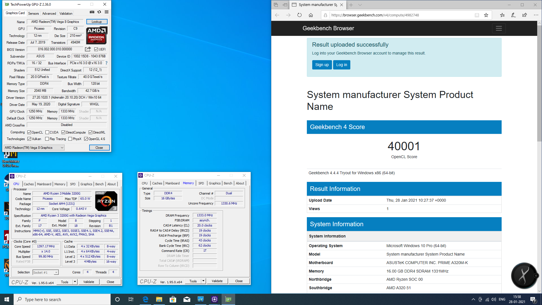Toggle the UEFI checkbox in GPU-Z
542x305 pixels.
tap(96, 49)
